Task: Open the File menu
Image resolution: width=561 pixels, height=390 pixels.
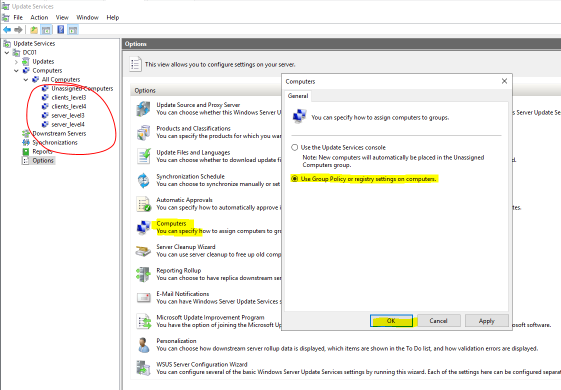Action: click(18, 17)
